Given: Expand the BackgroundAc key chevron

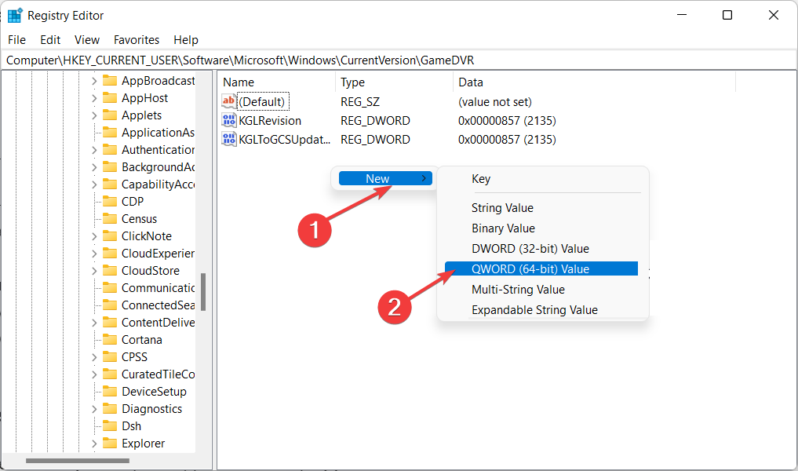Looking at the screenshot, I should pyautogui.click(x=94, y=167).
